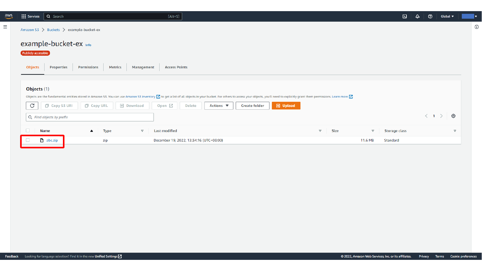The image size is (482, 271).
Task: Launch the CloudShell terminal icon
Action: [x=405, y=16]
